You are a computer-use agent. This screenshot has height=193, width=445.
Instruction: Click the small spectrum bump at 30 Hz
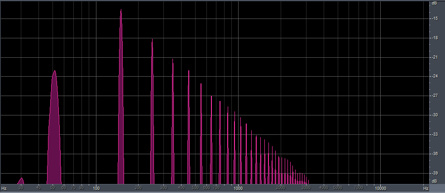(x=21, y=181)
